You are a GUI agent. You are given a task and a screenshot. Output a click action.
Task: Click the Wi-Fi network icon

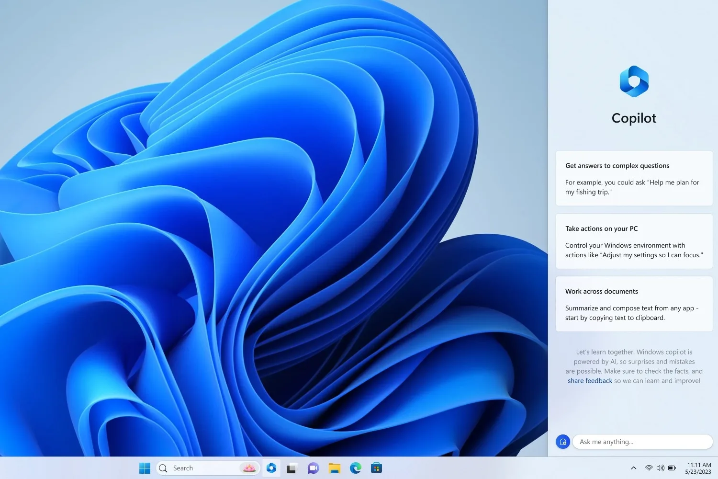coord(649,468)
